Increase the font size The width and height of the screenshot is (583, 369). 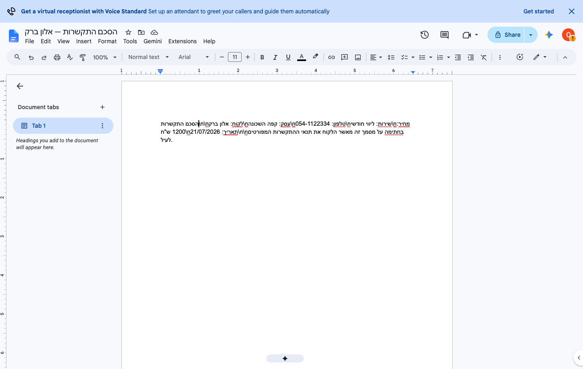pos(248,57)
